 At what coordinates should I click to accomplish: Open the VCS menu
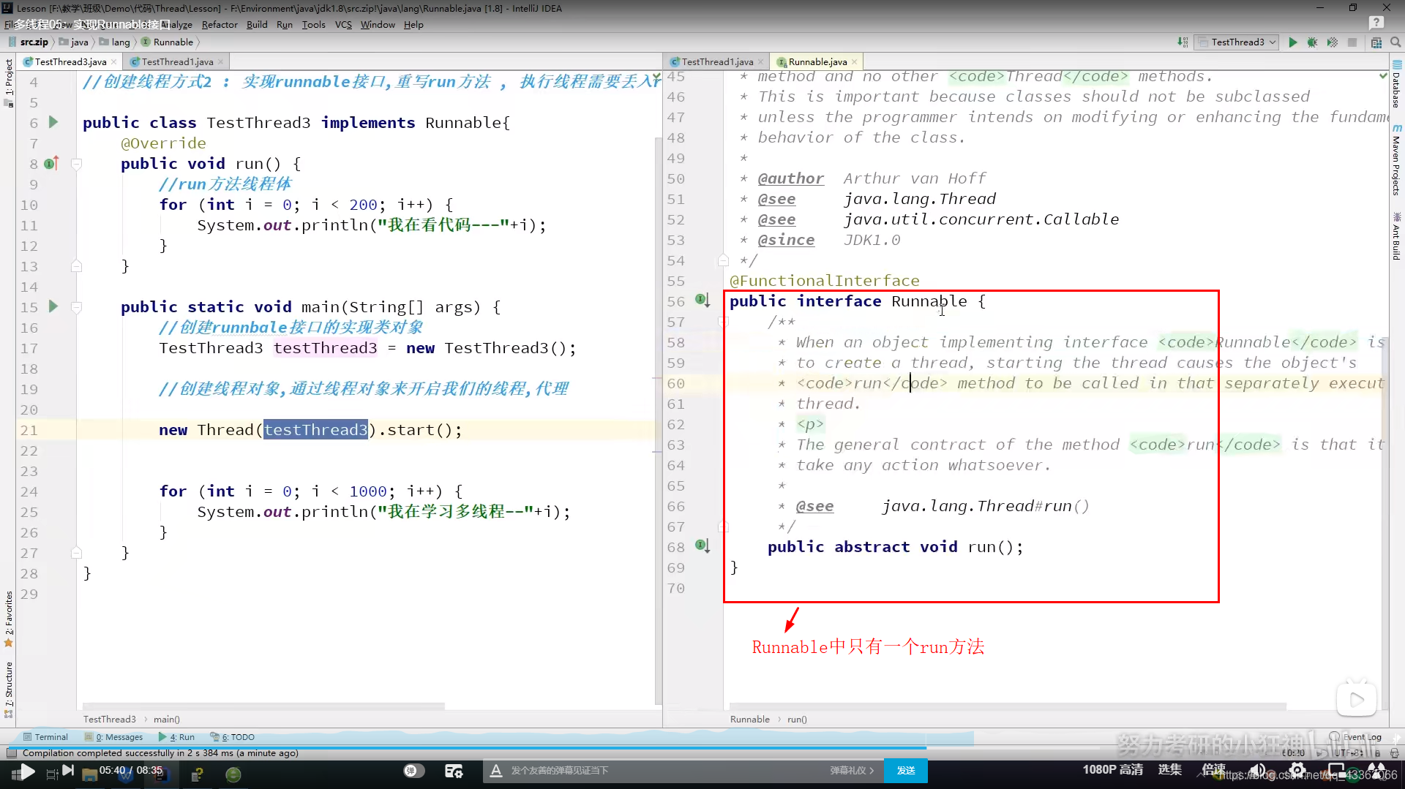[x=343, y=24]
